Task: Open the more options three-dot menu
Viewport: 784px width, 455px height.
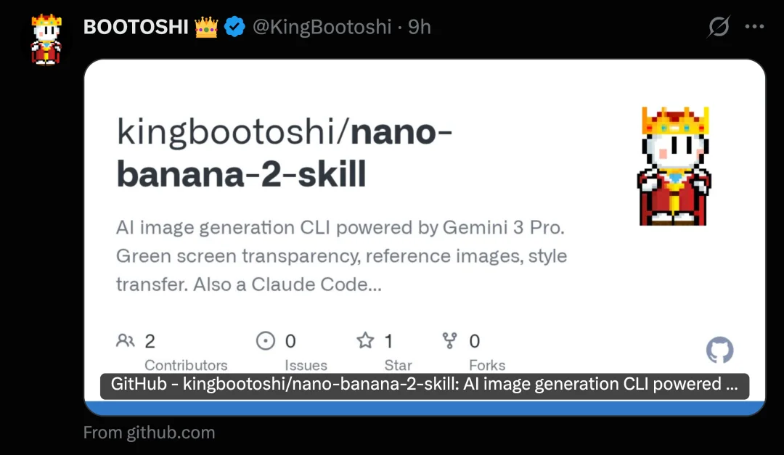Action: click(755, 26)
